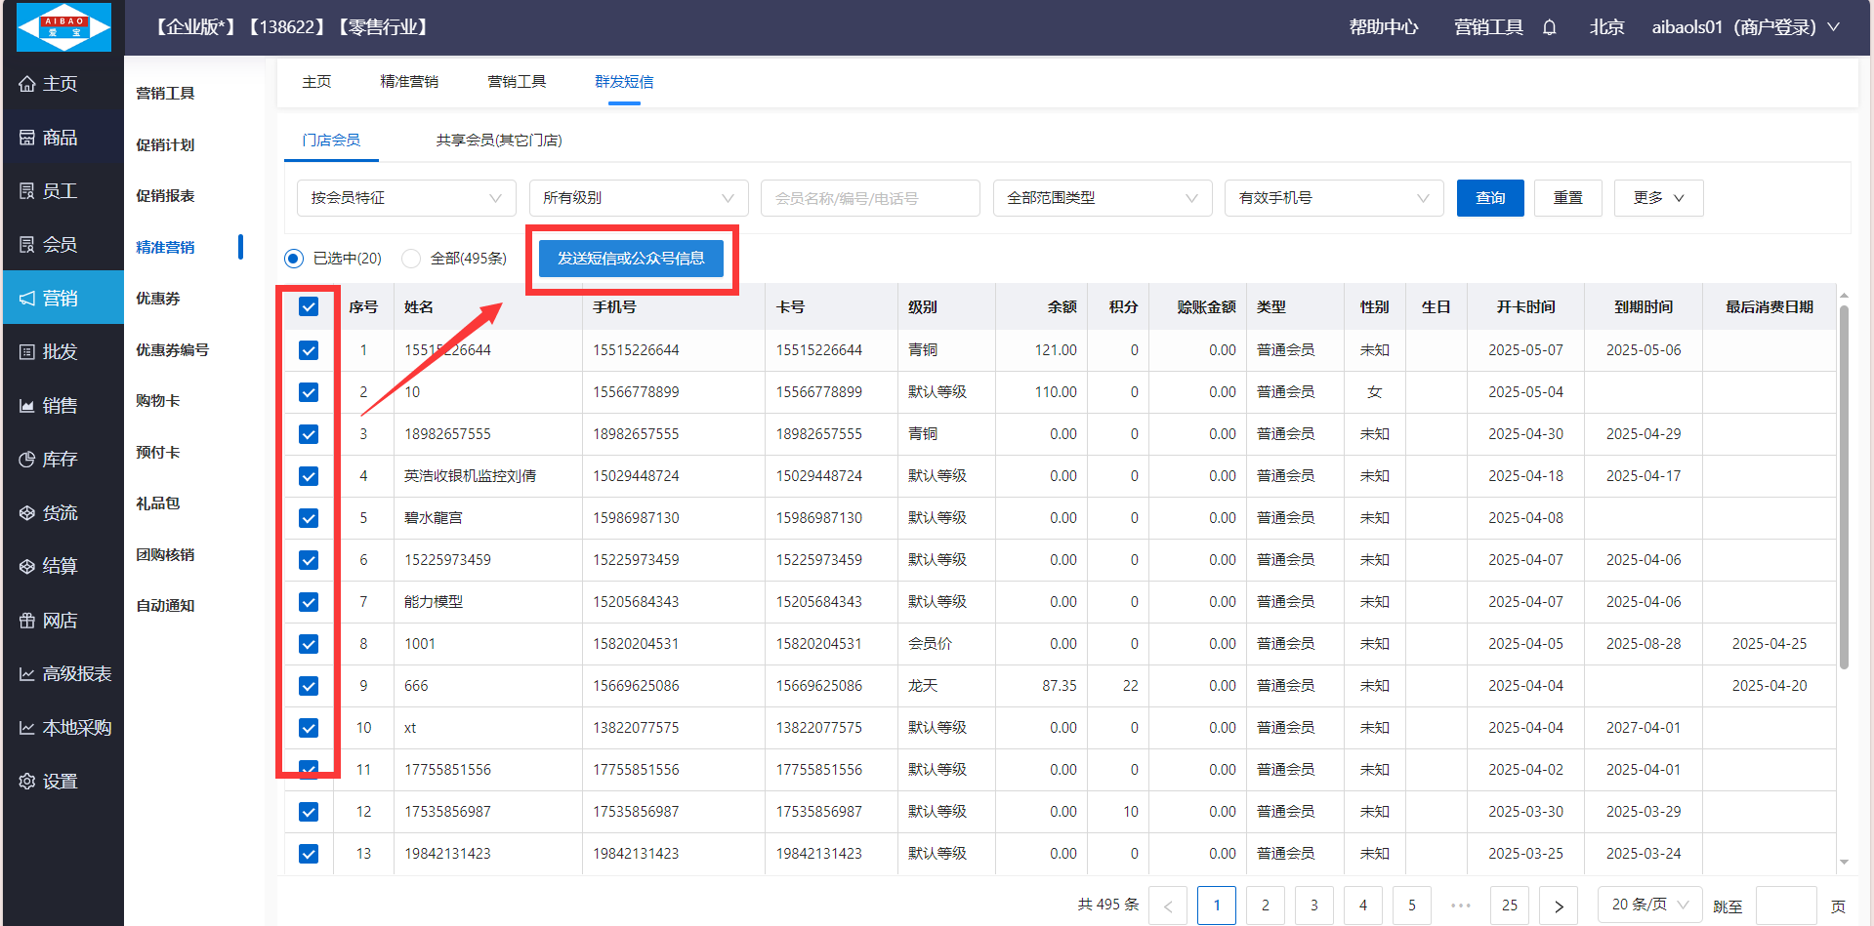
Task: Open 库存 inventory sidebar section
Action: pos(61,460)
